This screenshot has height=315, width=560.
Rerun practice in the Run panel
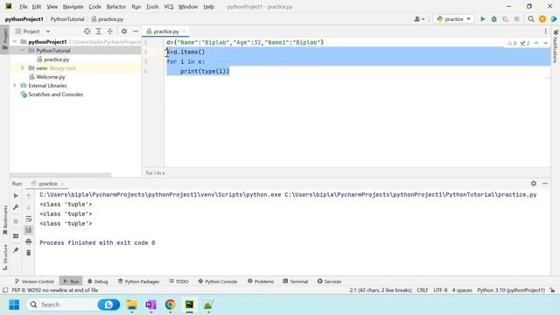click(x=16, y=196)
